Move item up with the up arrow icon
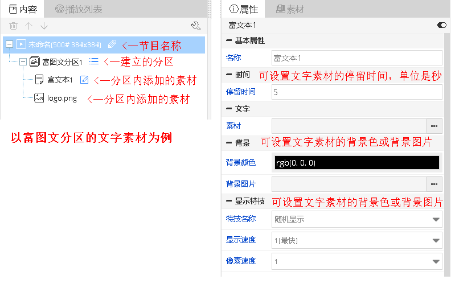Screen dimensions: 451x296 [29, 26]
